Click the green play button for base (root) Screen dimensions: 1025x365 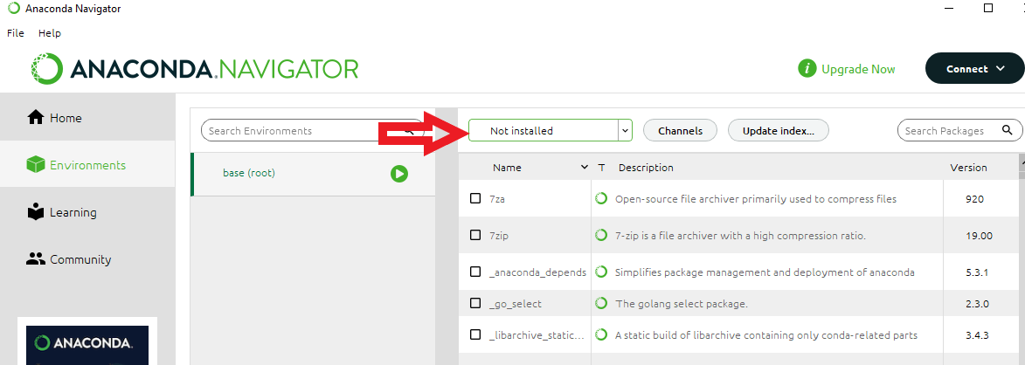click(x=399, y=174)
